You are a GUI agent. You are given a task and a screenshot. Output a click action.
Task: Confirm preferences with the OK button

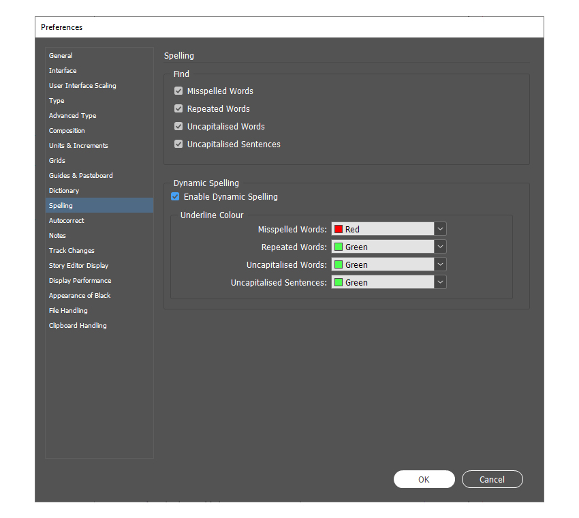[x=424, y=479]
